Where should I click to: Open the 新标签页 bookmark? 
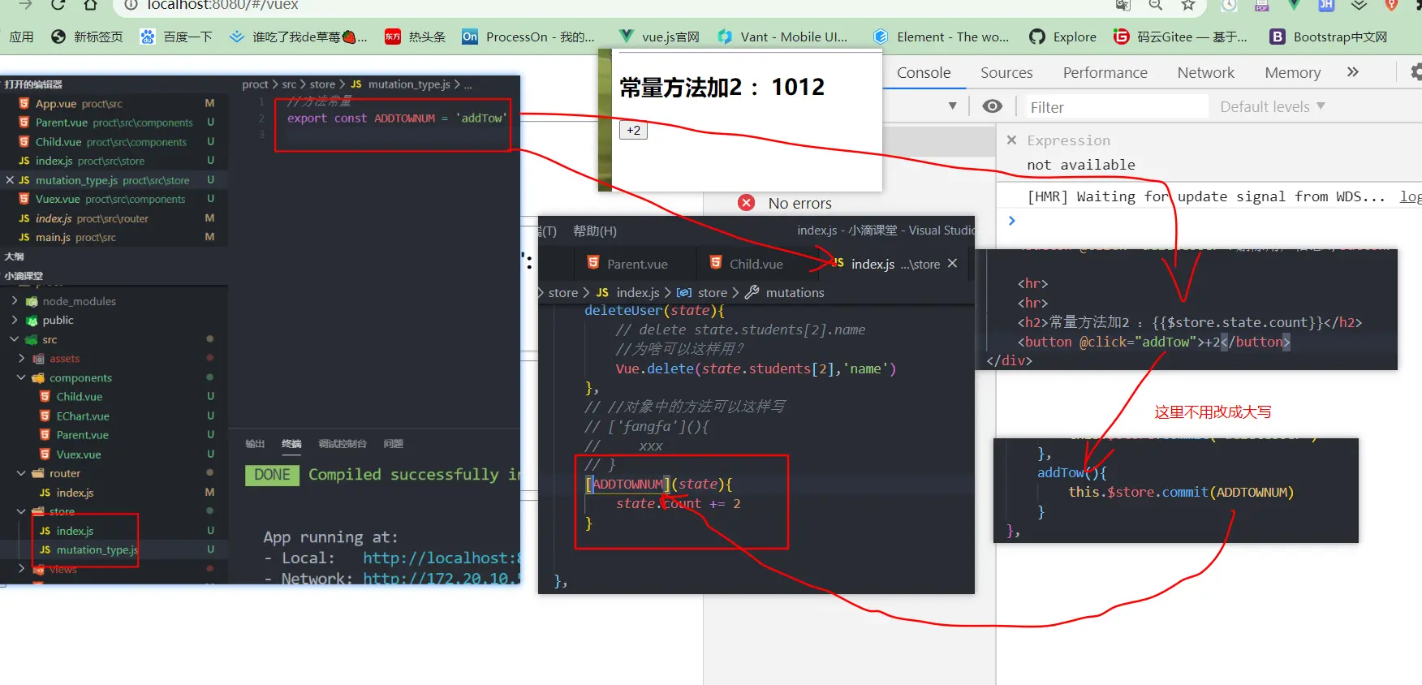(87, 37)
